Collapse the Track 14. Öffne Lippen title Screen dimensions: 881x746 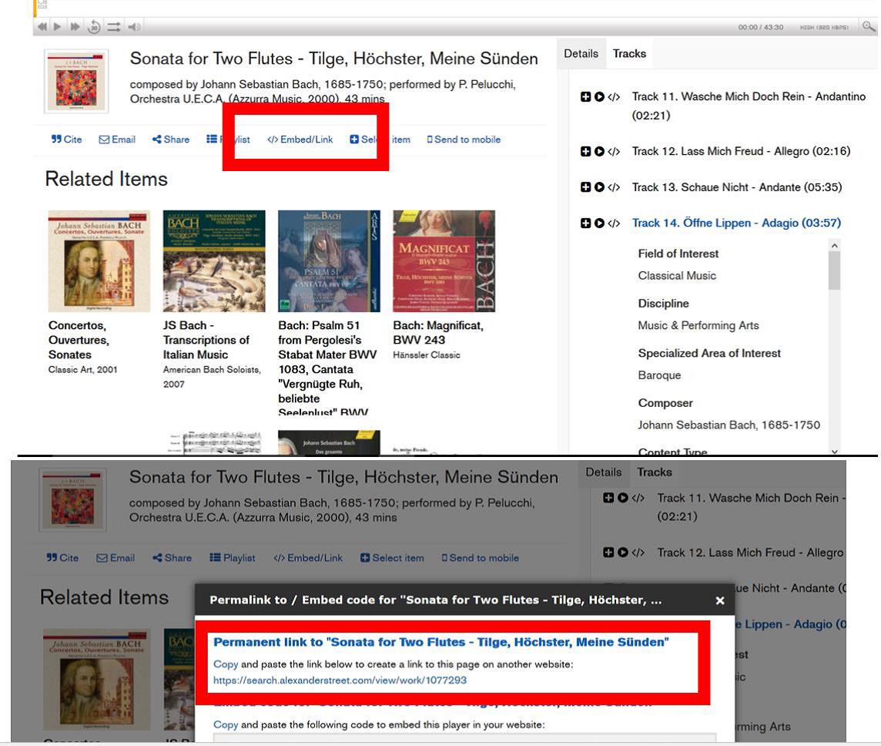[x=736, y=223]
